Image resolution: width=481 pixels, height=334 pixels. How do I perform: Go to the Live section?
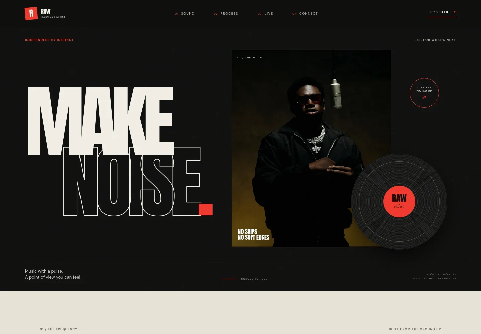tap(265, 14)
